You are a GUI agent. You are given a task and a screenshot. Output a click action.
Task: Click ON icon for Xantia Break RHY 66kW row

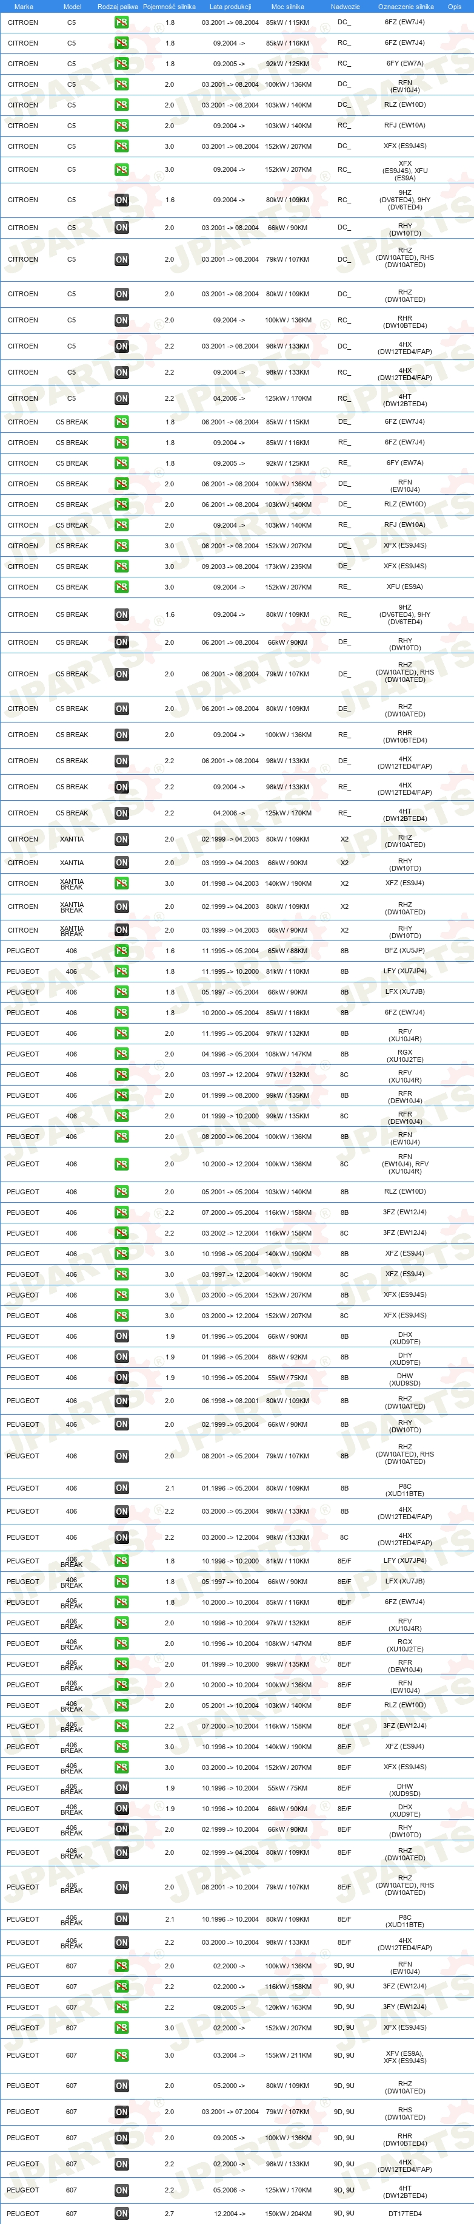121,930
